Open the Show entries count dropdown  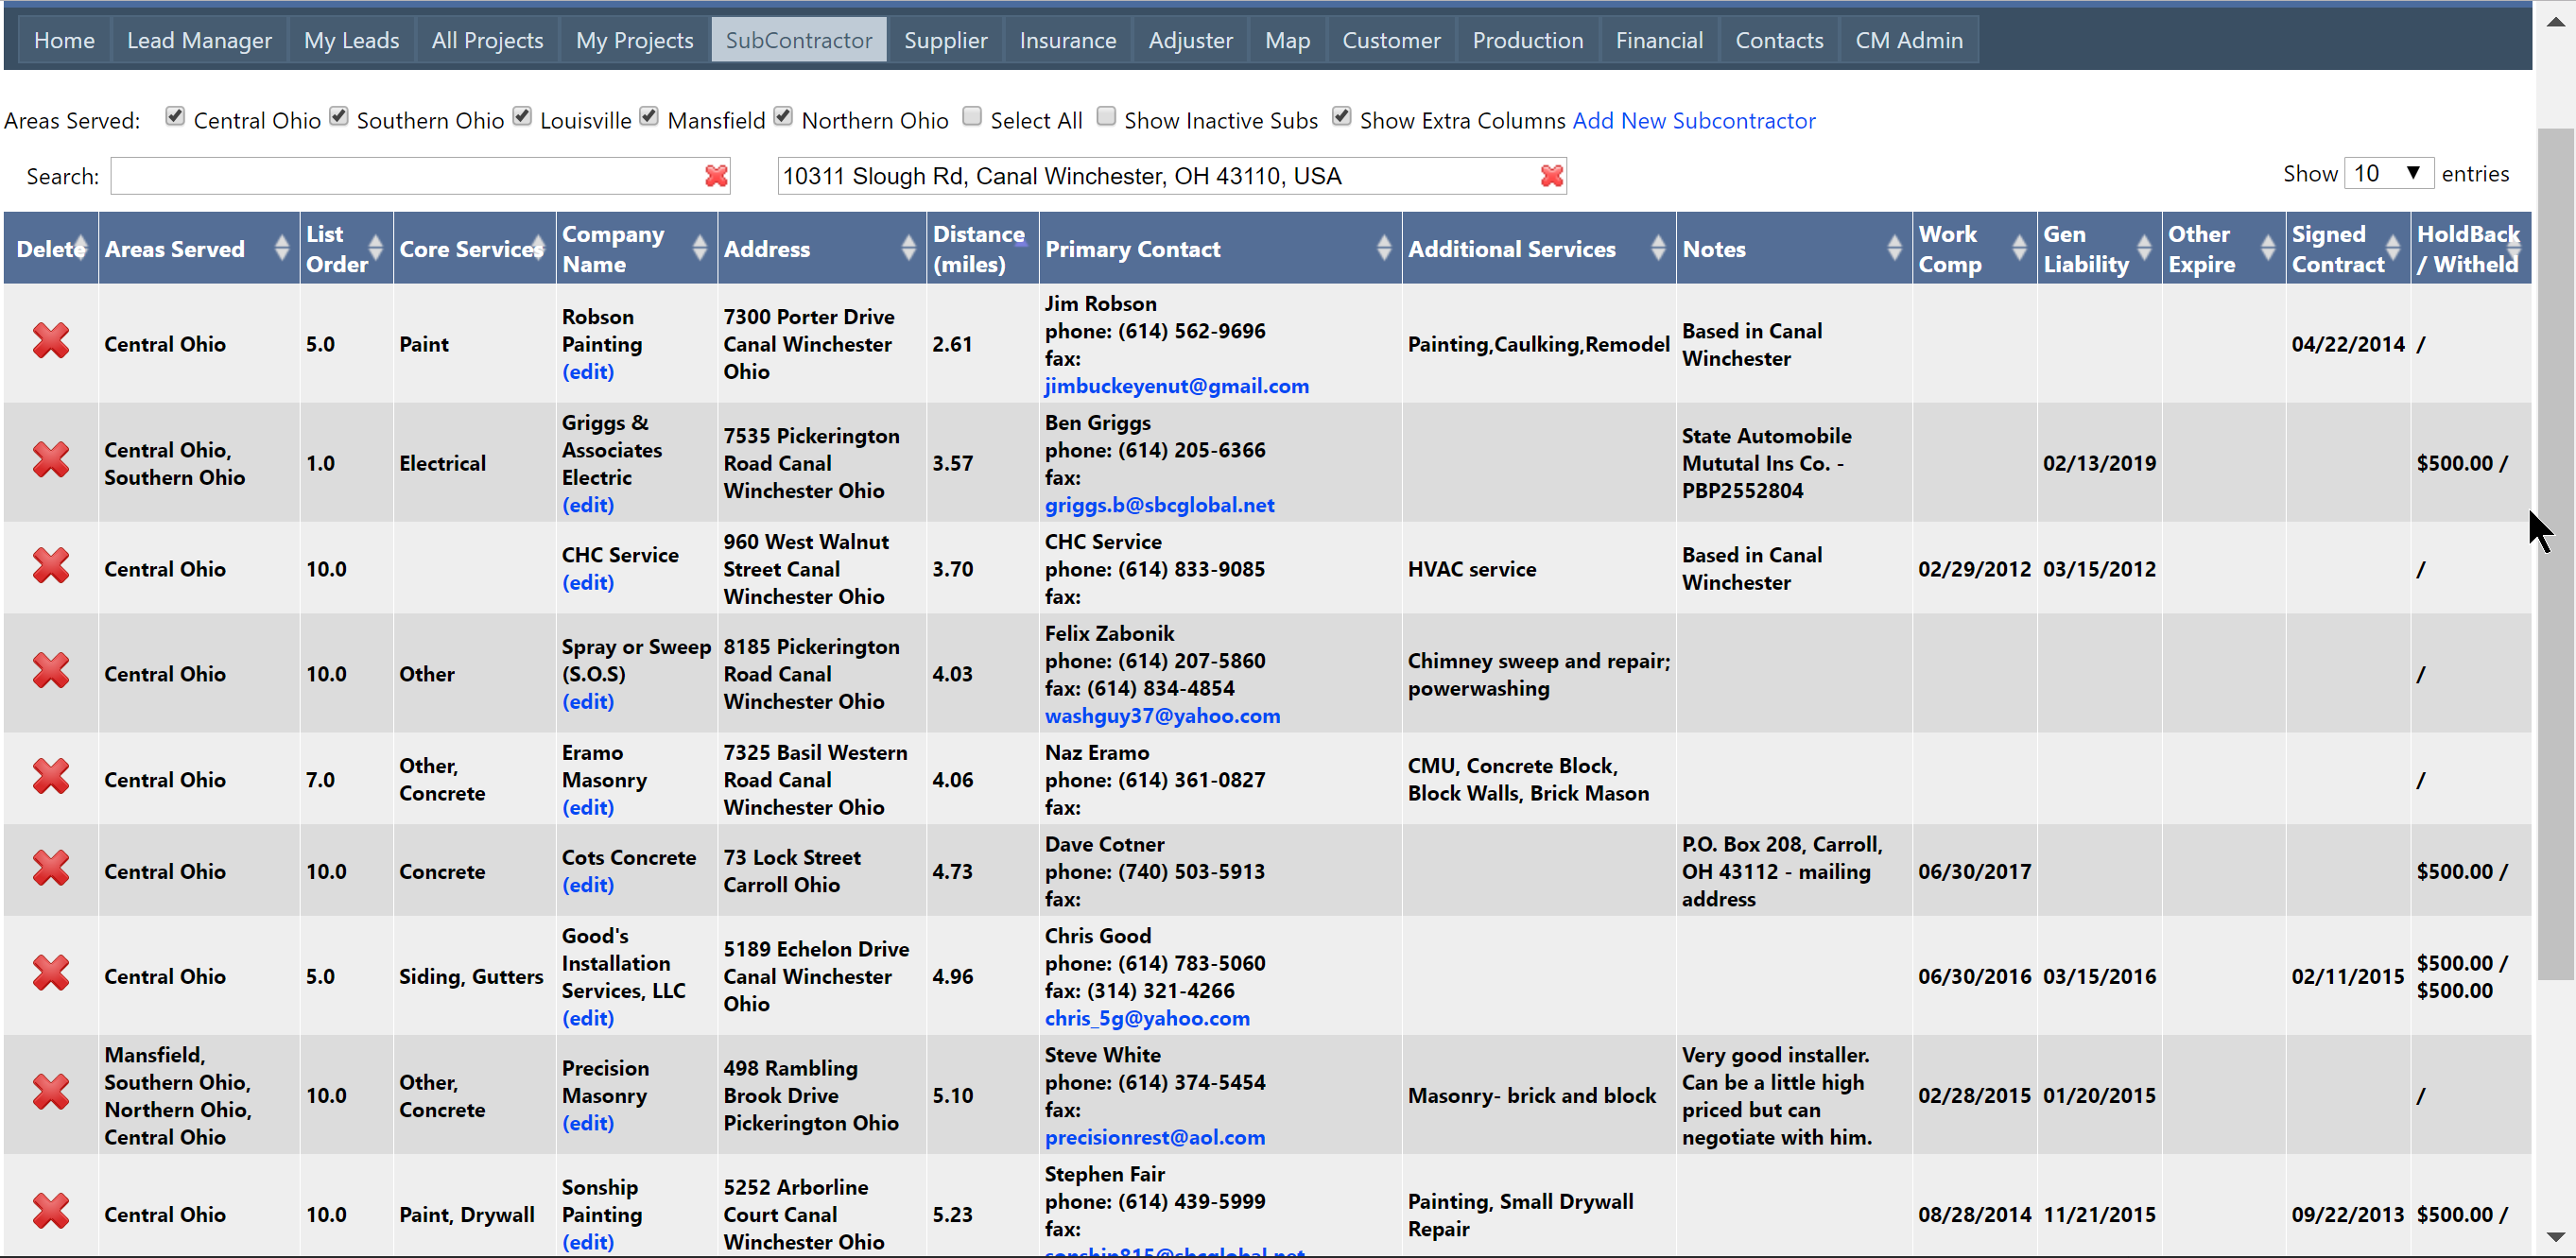[x=2388, y=174]
